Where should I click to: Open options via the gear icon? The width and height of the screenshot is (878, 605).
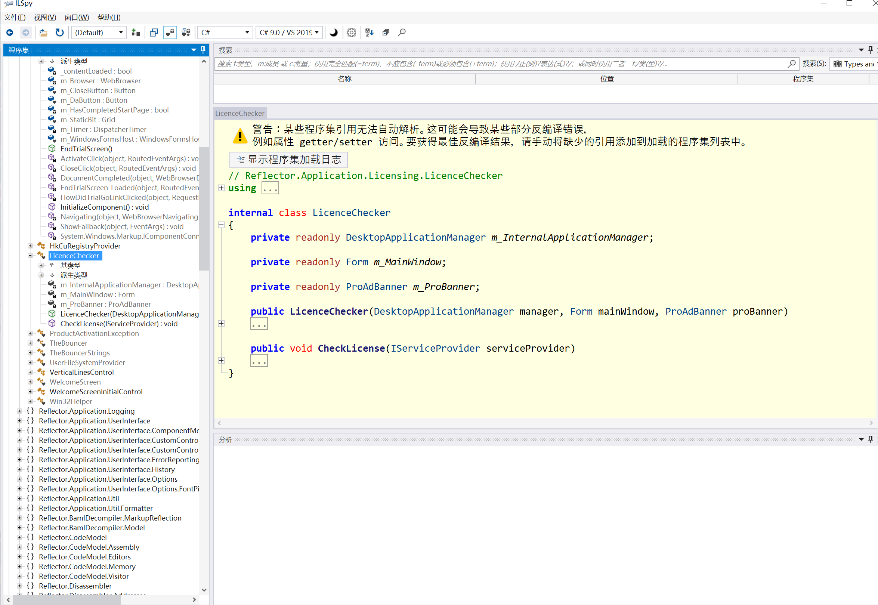pos(351,33)
